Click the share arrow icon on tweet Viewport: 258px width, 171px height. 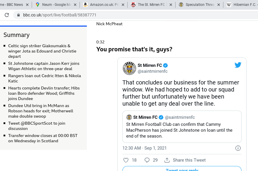tap(167, 160)
